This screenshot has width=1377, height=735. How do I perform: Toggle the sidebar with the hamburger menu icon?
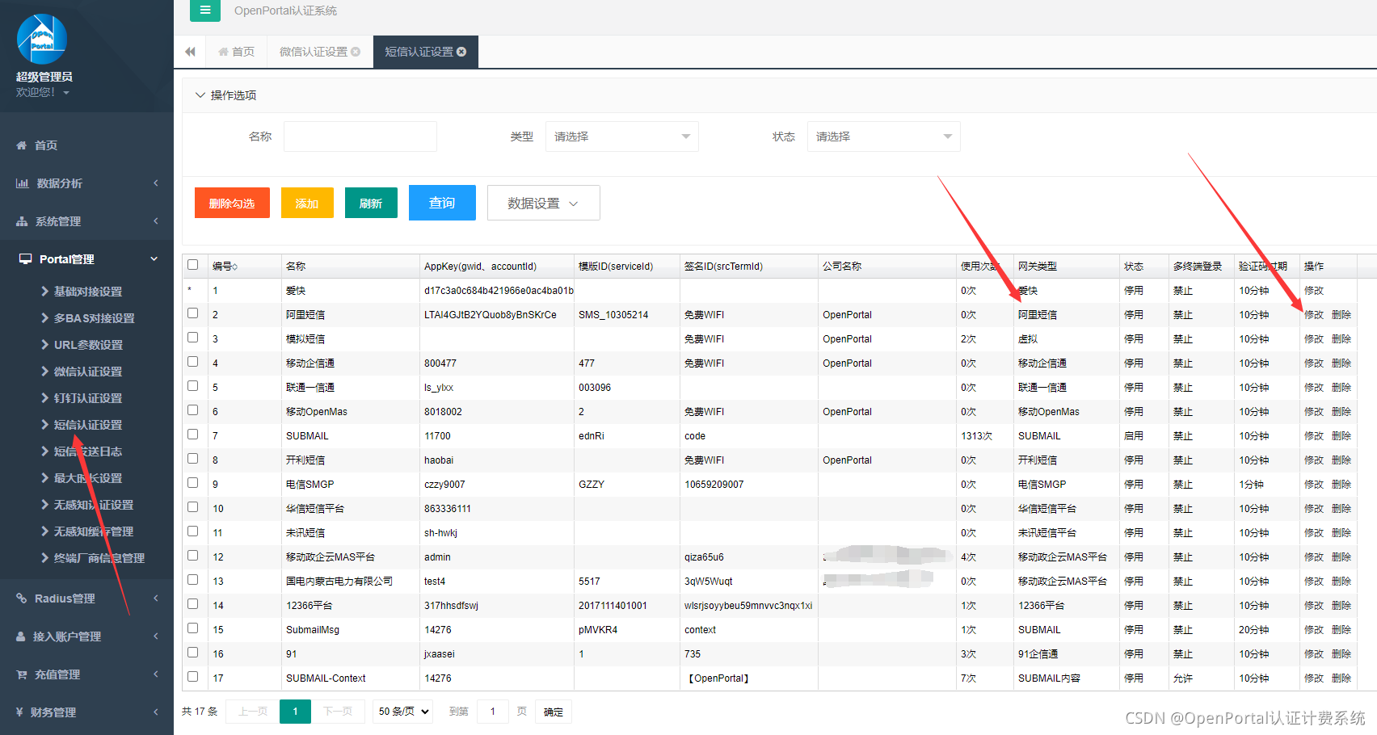[205, 10]
